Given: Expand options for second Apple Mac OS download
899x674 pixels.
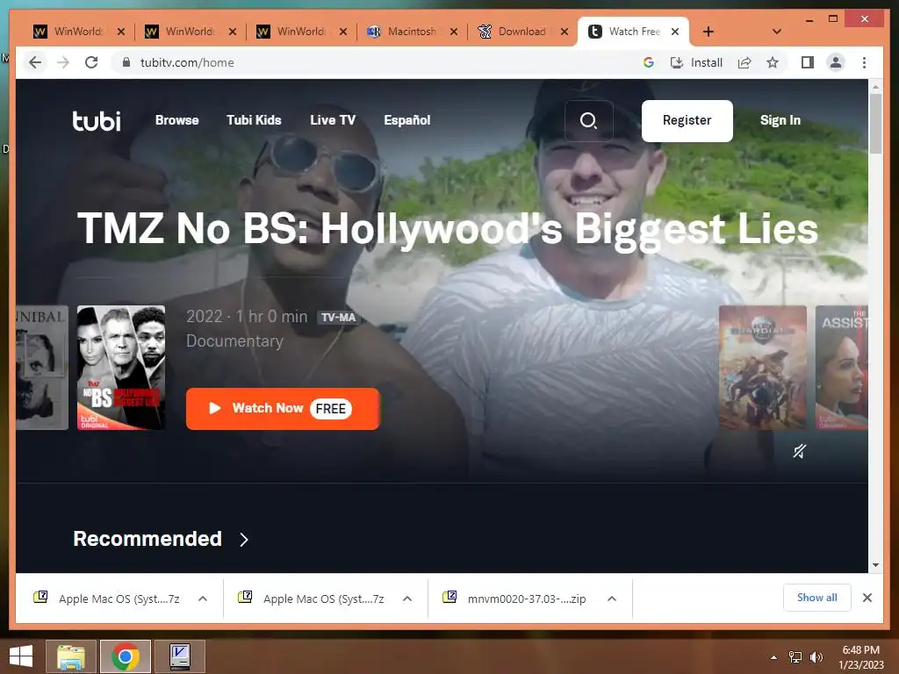Looking at the screenshot, I should tap(407, 599).
